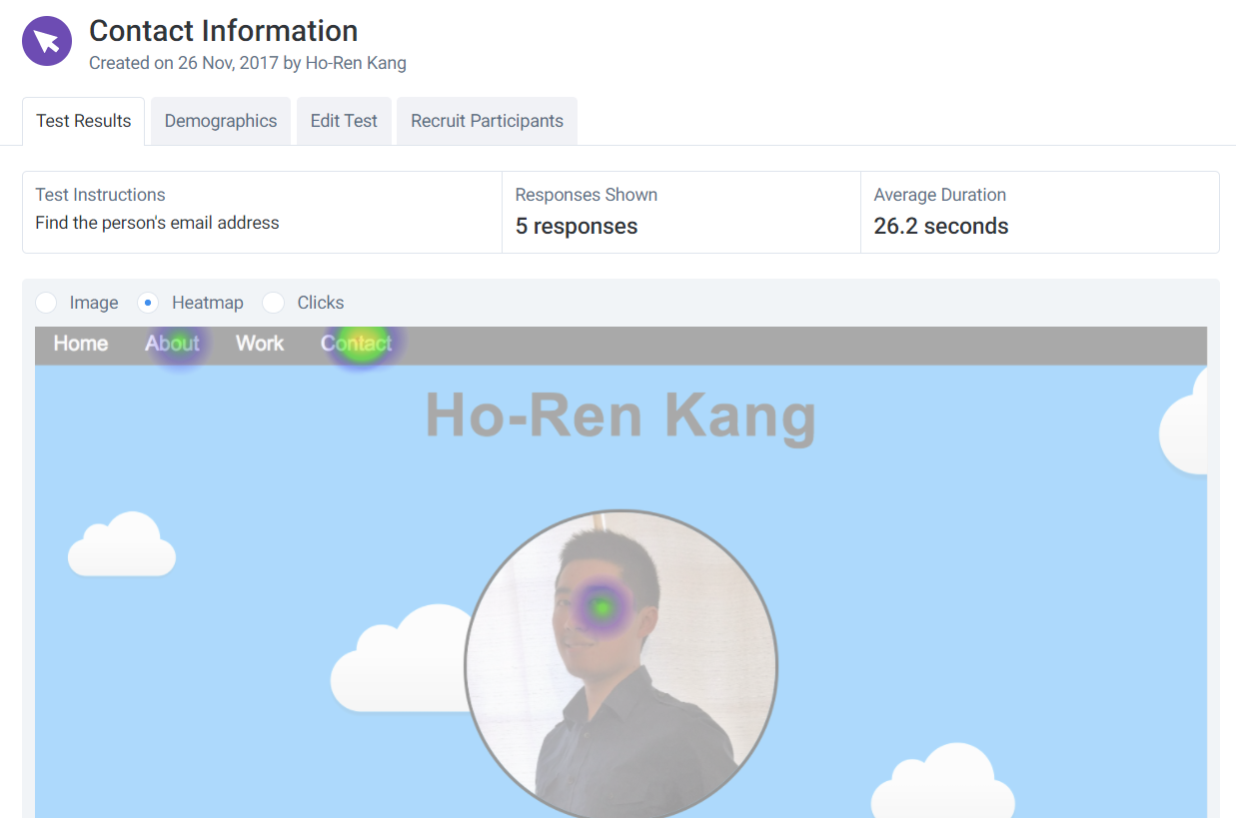The width and height of the screenshot is (1236, 818).
Task: Open Ho-Ren Kang's creator profile link
Action: (357, 62)
